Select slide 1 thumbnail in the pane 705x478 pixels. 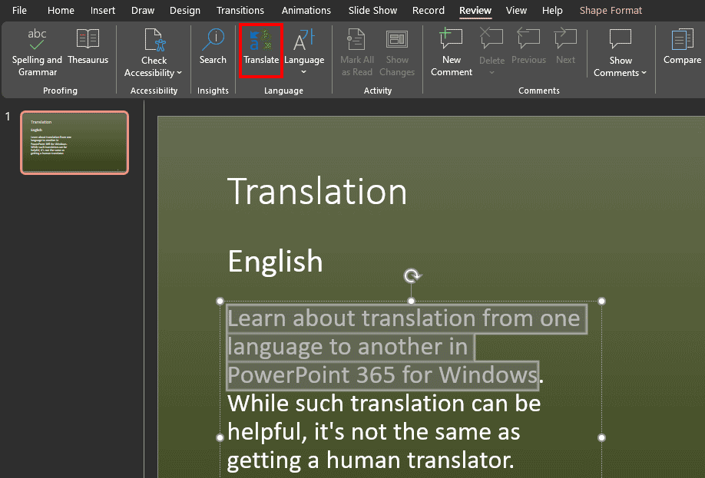click(x=74, y=143)
